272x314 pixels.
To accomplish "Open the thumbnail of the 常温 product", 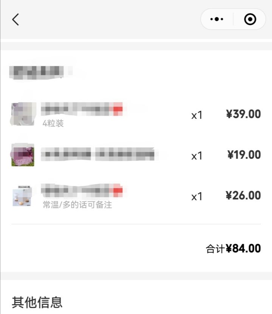I will 23,196.
